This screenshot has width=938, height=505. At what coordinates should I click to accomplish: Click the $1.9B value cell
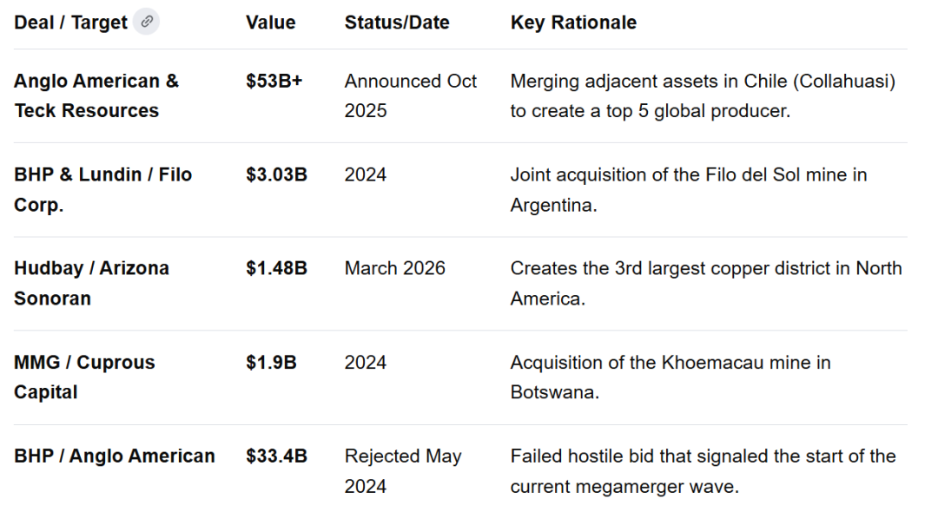point(271,363)
